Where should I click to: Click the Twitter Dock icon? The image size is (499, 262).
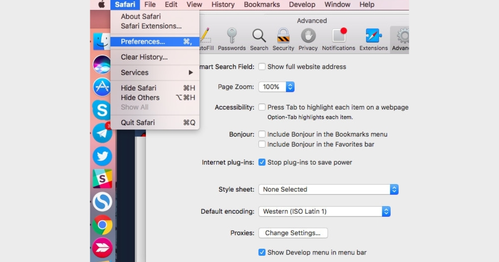(102, 156)
